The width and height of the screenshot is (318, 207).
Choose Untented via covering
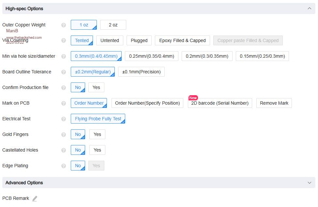click(x=110, y=40)
